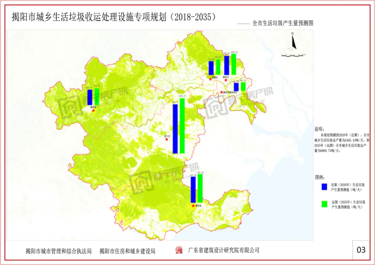Select the blue bar above 惠来县
The width and height of the screenshot is (375, 265).
pos(193,190)
